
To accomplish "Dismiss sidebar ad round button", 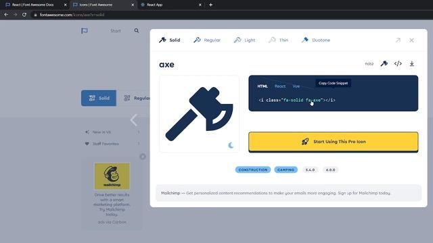I will [143, 157].
